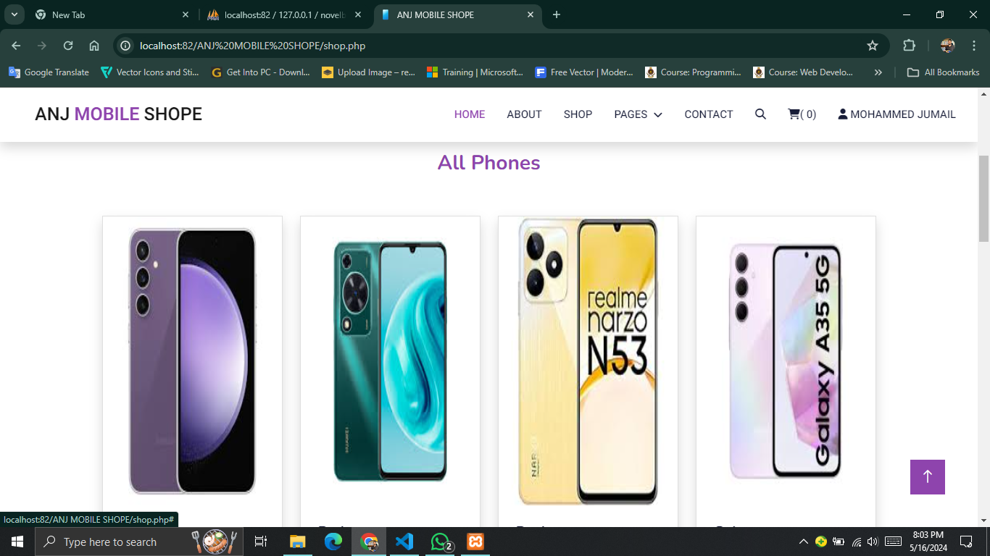Select the realme narzo N53 thumbnail
The height and width of the screenshot is (556, 990).
pos(588,361)
